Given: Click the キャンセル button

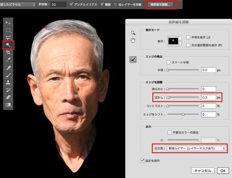Looking at the screenshot, I should coord(203,171).
